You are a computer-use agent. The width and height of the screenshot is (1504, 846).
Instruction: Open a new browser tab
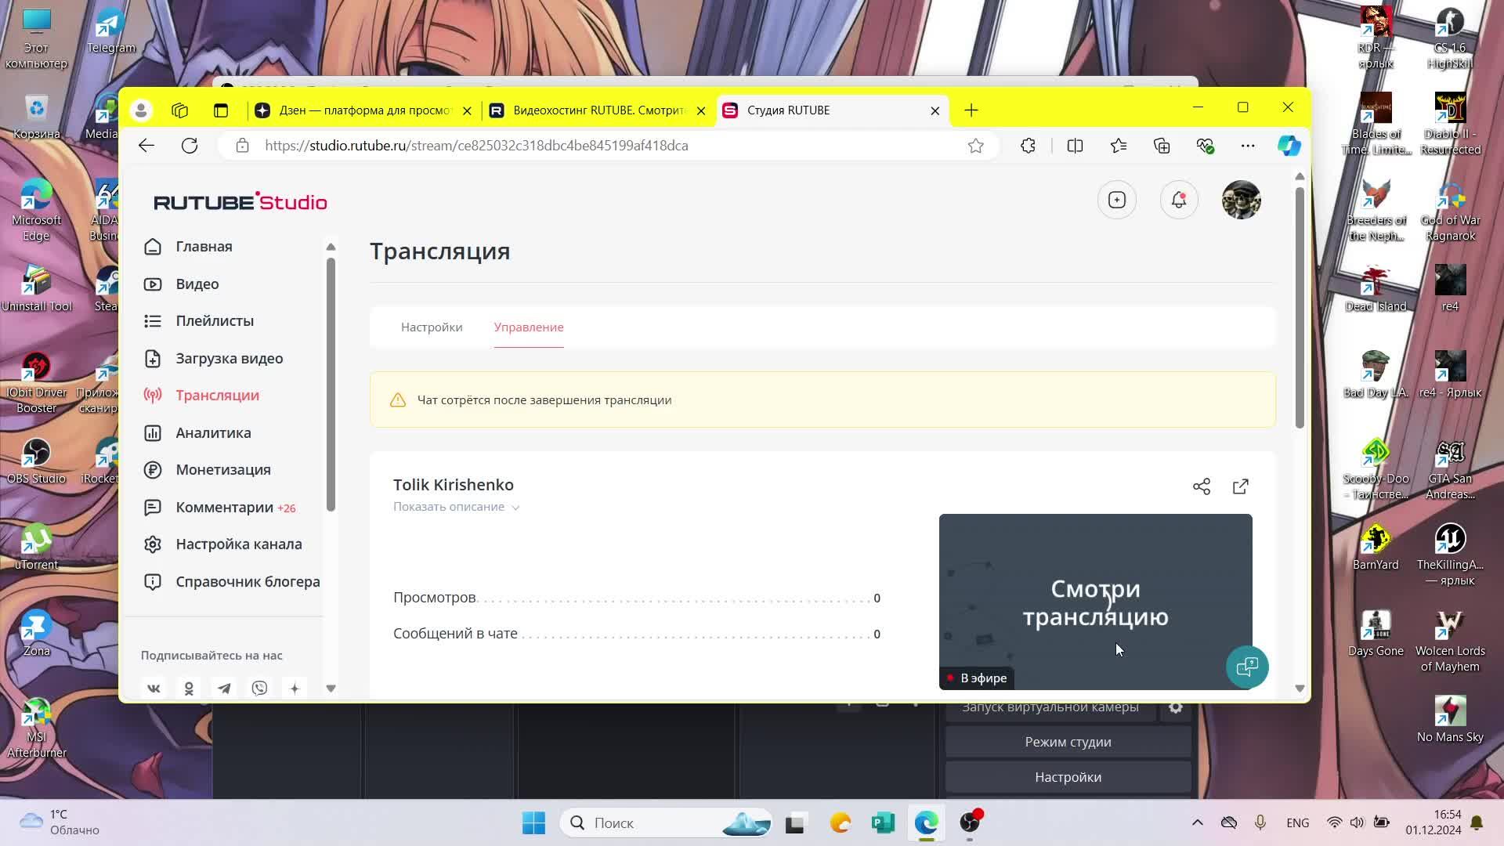[x=971, y=110]
